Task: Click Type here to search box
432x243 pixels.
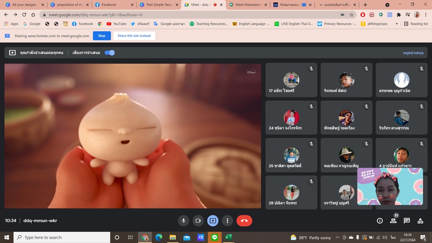Action: click(62, 237)
